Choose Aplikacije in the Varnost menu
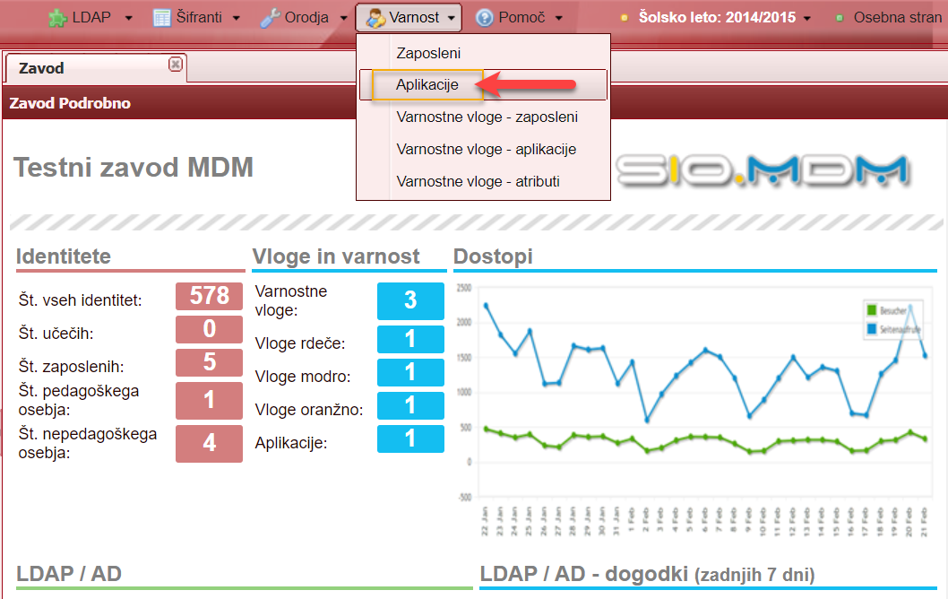 coord(427,85)
